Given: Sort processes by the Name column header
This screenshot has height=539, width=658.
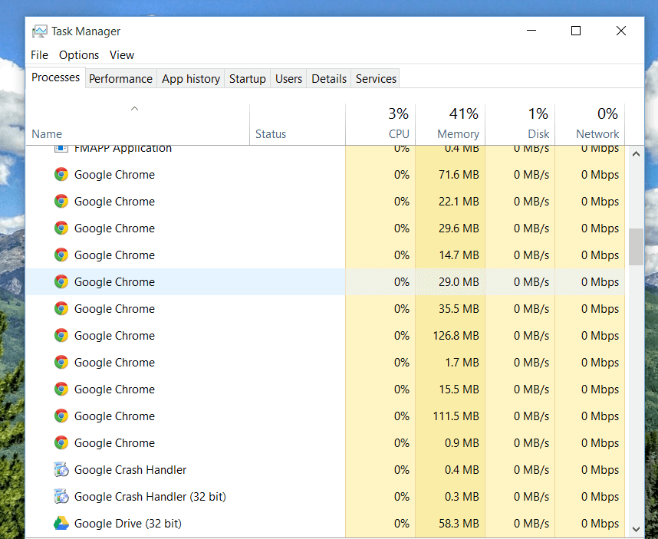Looking at the screenshot, I should click(x=137, y=124).
